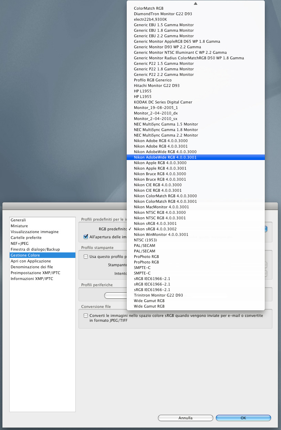Image resolution: width=281 pixels, height=430 pixels.
Task: Select Generic P22 1.5 Gamma Monitor
Action: [x=196, y=63]
